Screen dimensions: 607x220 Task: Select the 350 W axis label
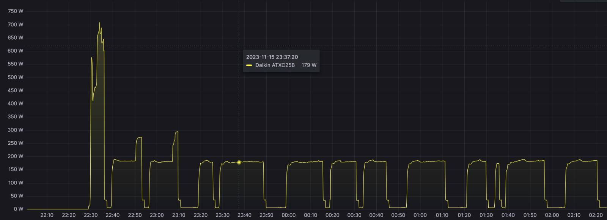pyautogui.click(x=16, y=116)
